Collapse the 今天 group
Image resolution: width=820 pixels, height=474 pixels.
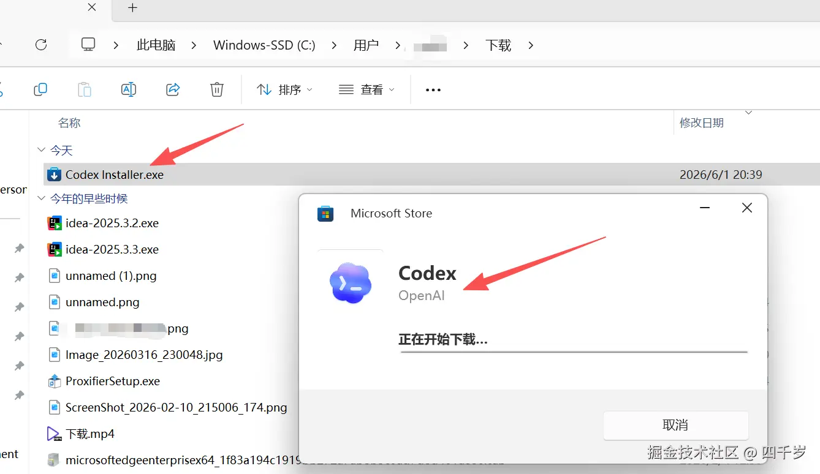click(41, 150)
